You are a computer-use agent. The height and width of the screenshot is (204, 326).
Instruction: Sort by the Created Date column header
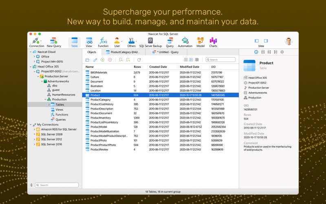[x=163, y=67]
